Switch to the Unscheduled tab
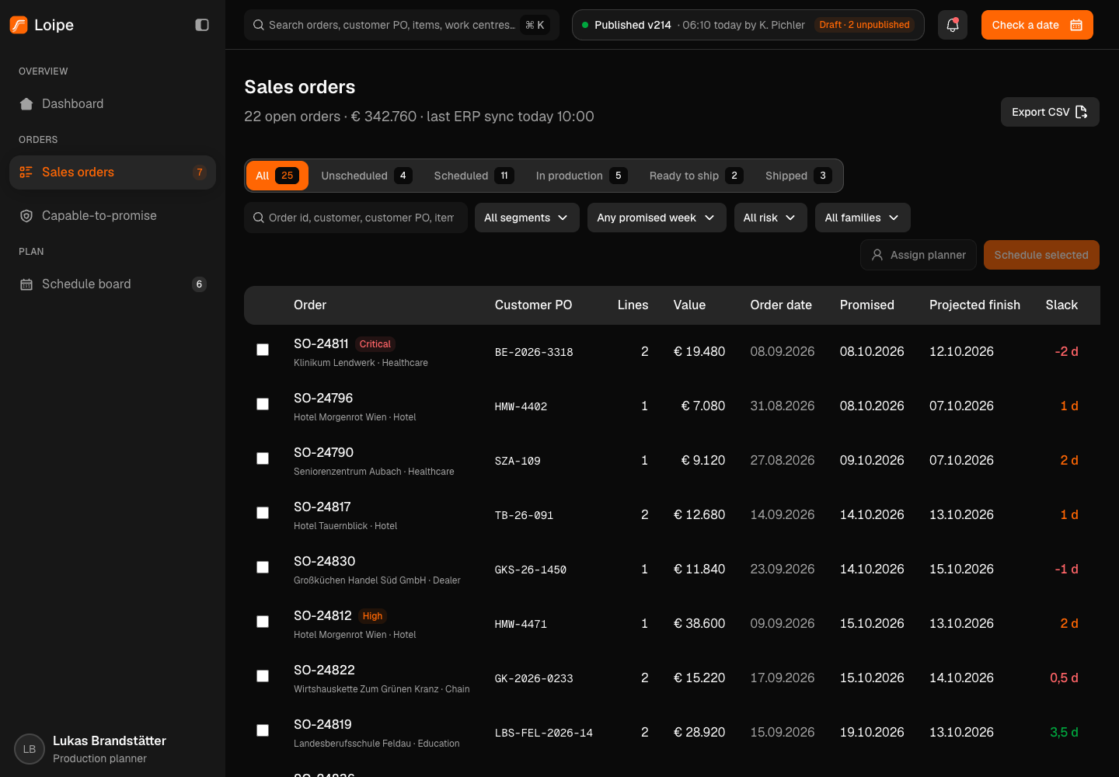Image resolution: width=1119 pixels, height=777 pixels. 367,176
